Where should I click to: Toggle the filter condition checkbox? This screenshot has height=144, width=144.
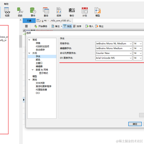(24, 30)
